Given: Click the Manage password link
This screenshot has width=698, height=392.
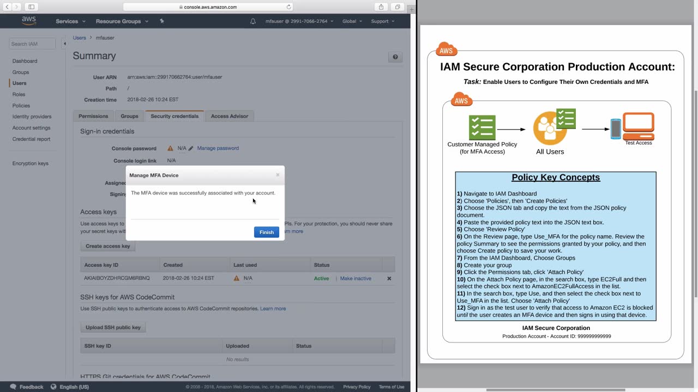Looking at the screenshot, I should tap(218, 148).
